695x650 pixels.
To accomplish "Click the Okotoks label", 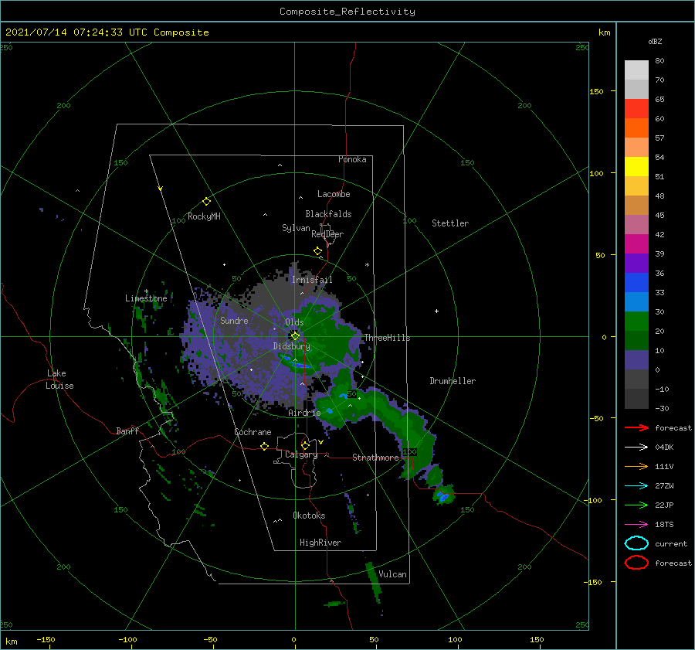I will coord(309,516).
